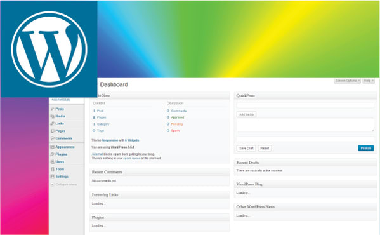Image resolution: width=380 pixels, height=235 pixels.
Task: Click the large WordPress logo
Action: pos(49,50)
